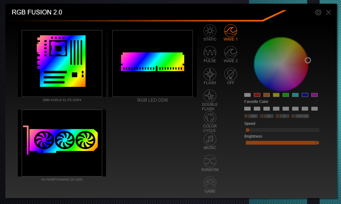Pick the purple preset color swatch
The height and width of the screenshot is (204, 341).
(314, 95)
